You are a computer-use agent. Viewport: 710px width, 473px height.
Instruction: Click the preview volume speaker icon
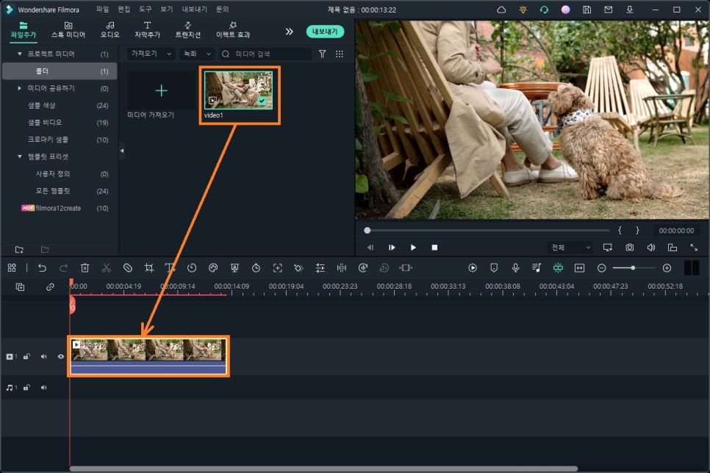pos(651,248)
